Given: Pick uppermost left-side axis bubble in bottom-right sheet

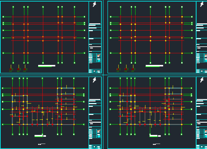Looking at the screenshot, I should (x=110, y=88).
